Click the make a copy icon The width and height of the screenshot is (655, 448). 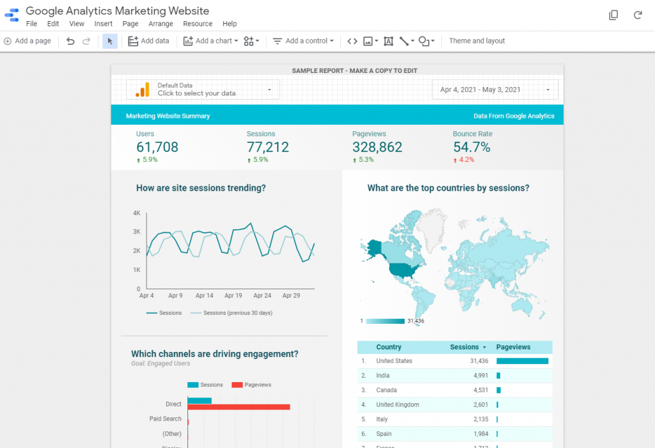click(613, 15)
